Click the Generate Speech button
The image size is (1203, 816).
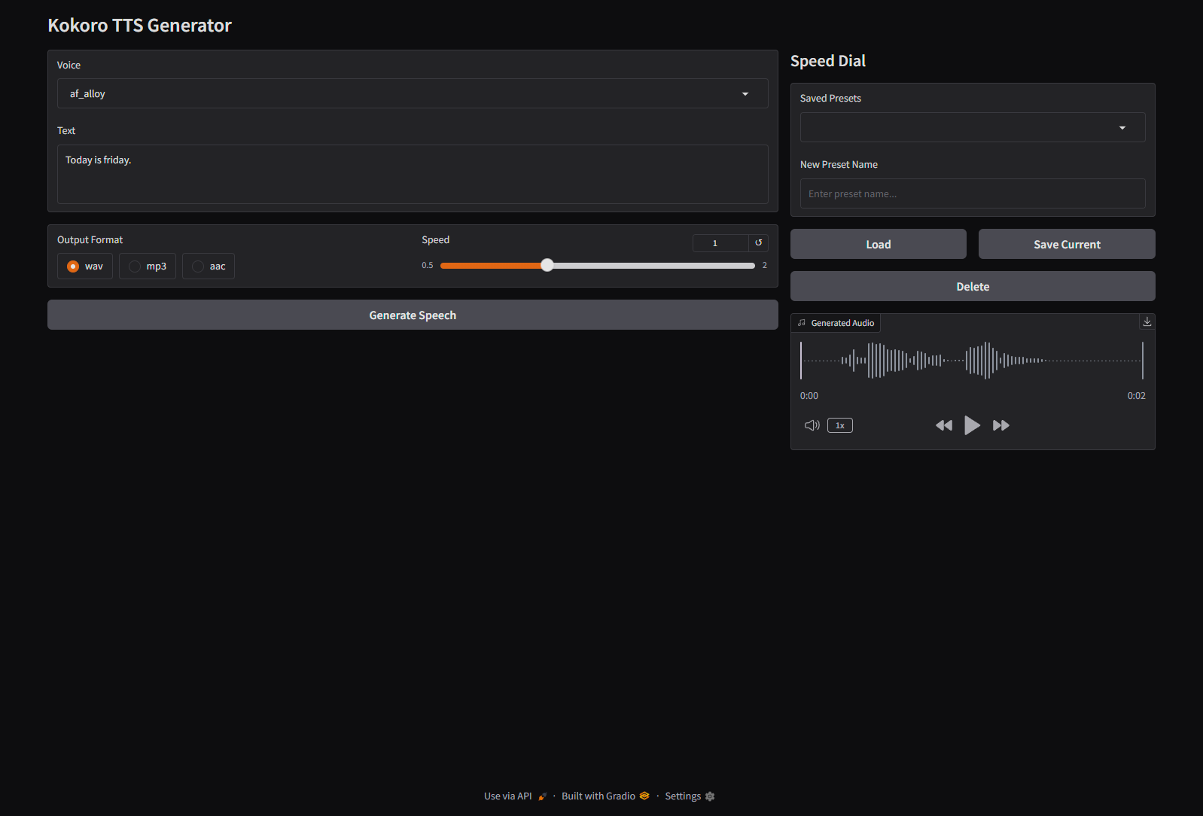point(413,315)
